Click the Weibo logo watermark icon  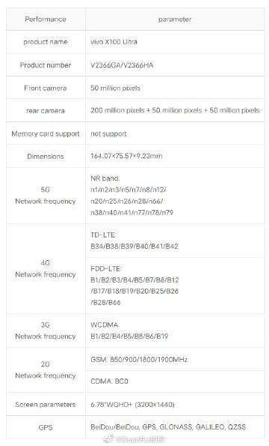click(x=108, y=439)
